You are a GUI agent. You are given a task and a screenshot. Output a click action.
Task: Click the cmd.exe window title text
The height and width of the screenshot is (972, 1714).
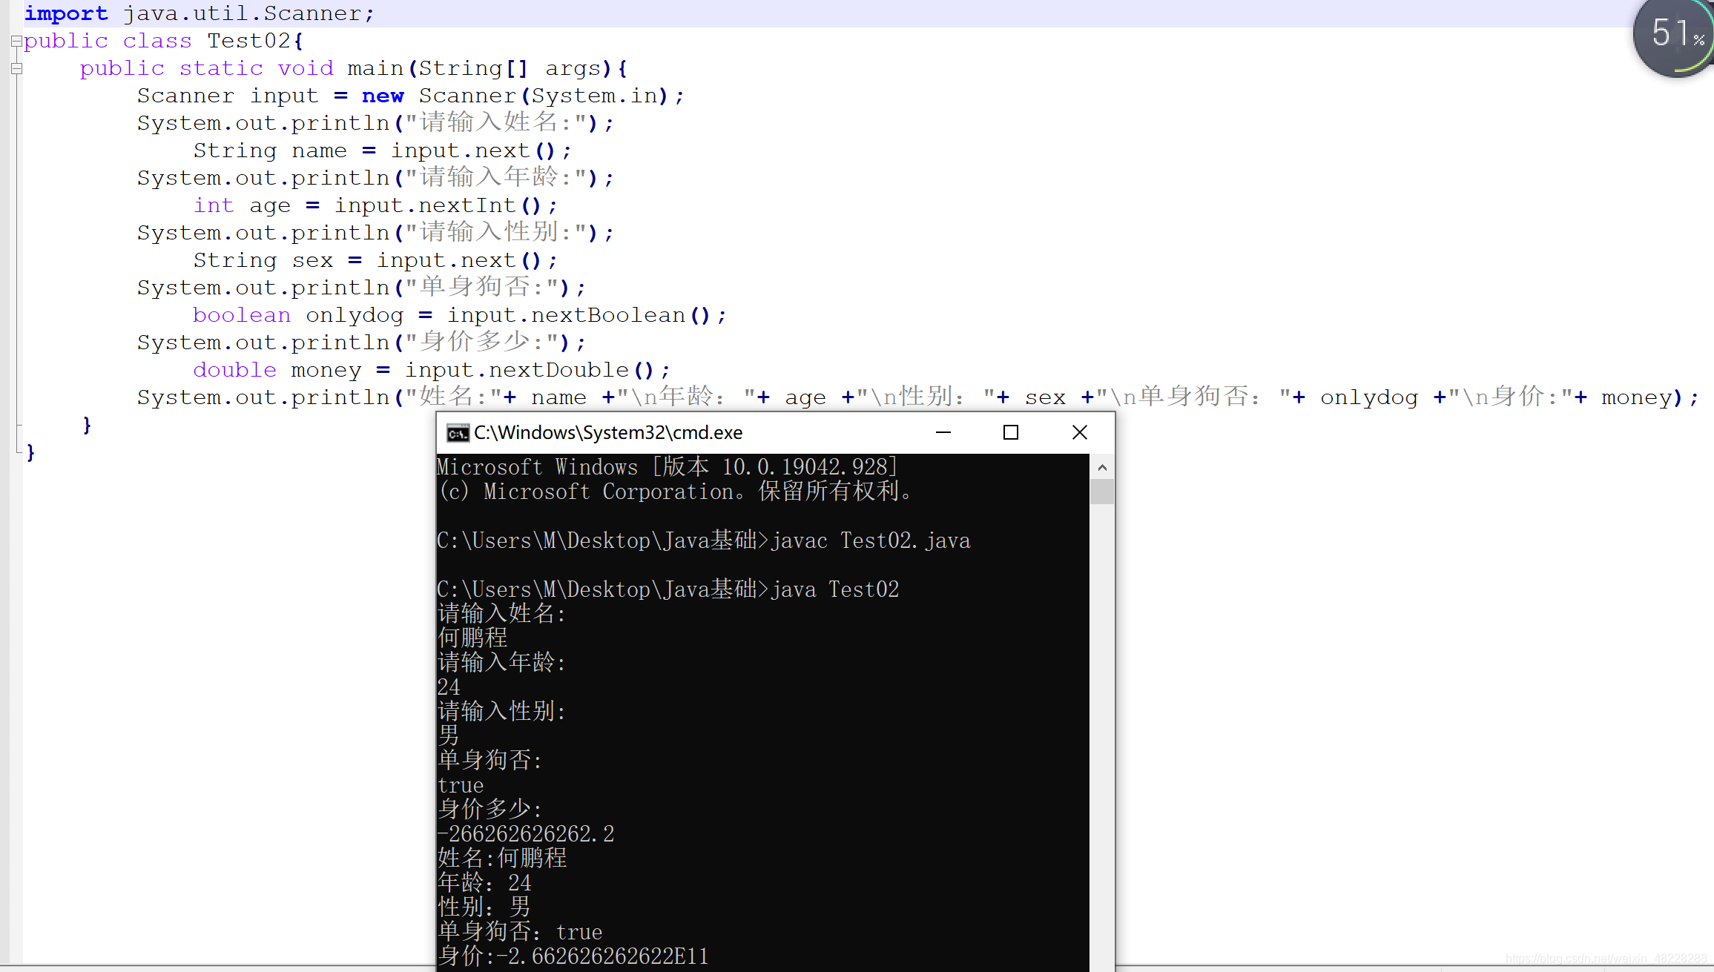pos(608,433)
